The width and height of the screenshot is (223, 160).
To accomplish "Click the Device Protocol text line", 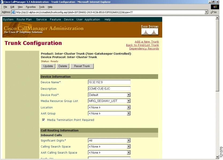I will tap(69, 57).
